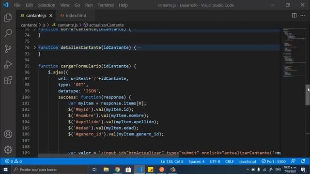Open the Help menu
The width and height of the screenshot is (310, 174).
click(123, 5)
